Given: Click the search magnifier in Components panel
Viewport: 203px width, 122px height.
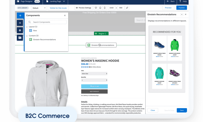Looking at the screenshot, I should [29, 22].
